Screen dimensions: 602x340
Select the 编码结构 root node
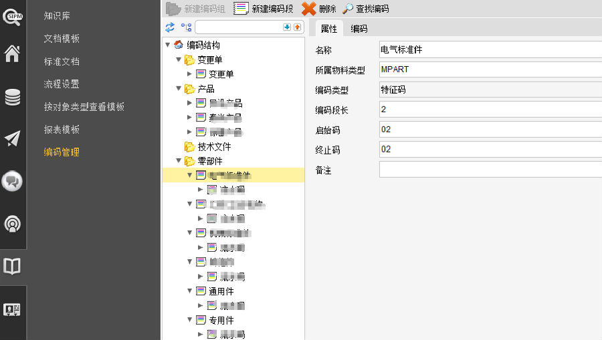203,45
